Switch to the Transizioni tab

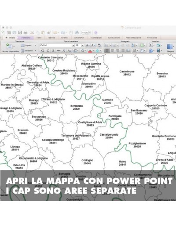[x=96, y=38]
